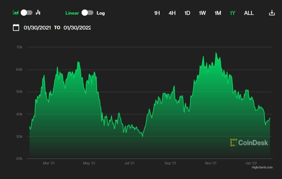Image resolution: width=282 pixels, height=179 pixels.
Task: Switch to the 1M time range
Action: coord(218,13)
